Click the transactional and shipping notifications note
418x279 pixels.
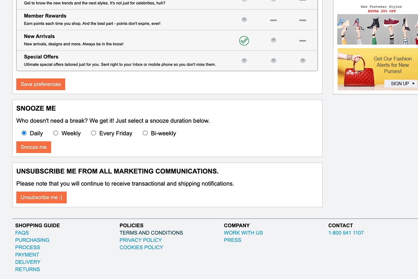tap(125, 183)
